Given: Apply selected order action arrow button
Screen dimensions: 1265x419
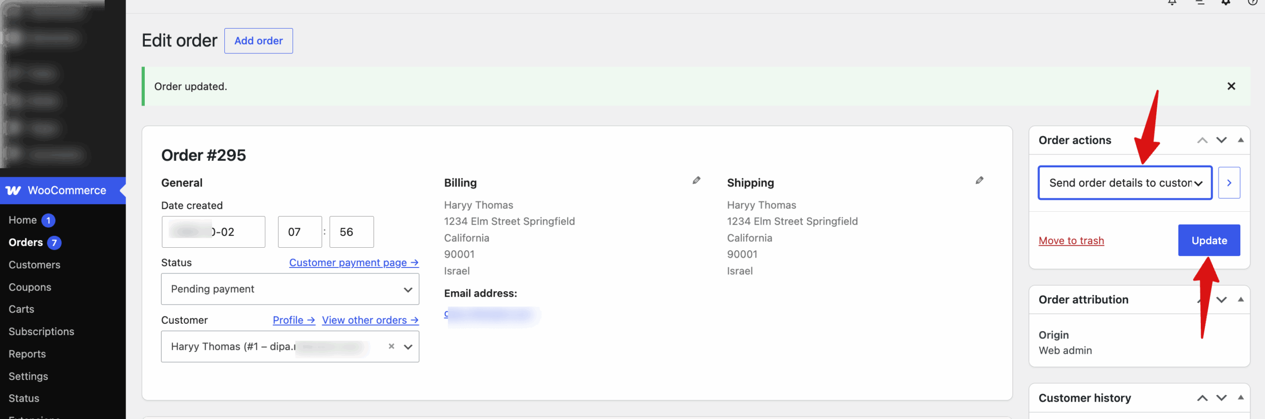Looking at the screenshot, I should point(1229,183).
